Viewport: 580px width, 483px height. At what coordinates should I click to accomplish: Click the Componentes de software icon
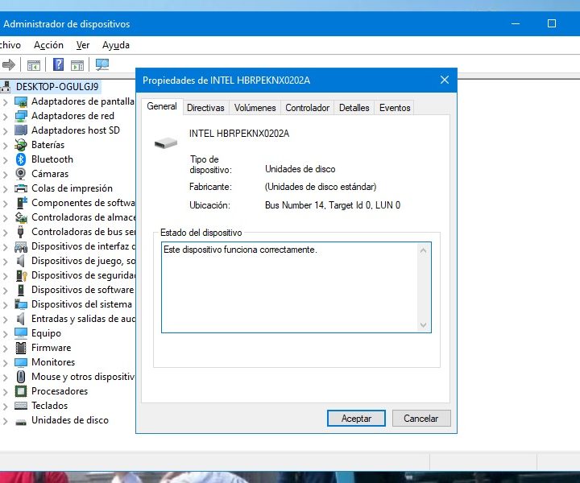(x=22, y=203)
